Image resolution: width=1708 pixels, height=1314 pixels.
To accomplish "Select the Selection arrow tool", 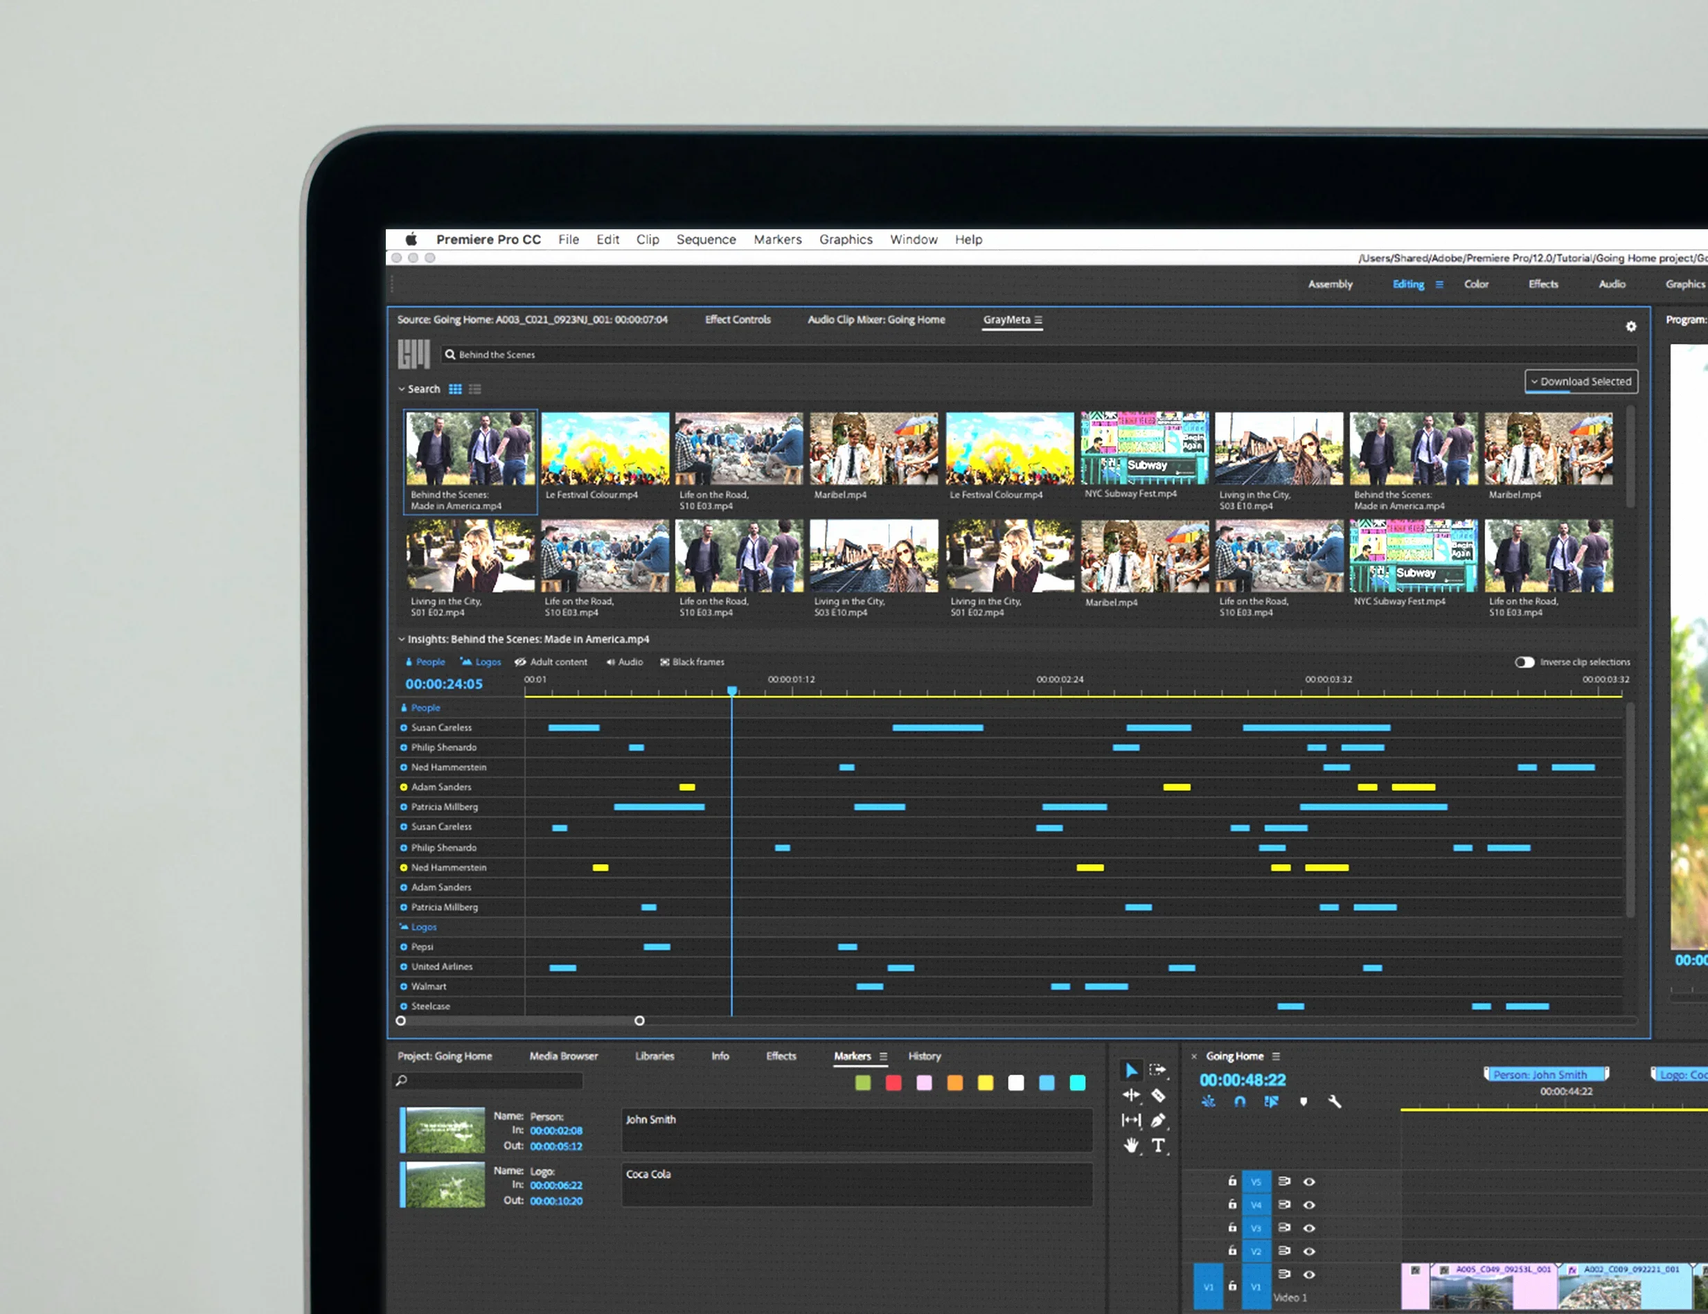I will pos(1131,1070).
